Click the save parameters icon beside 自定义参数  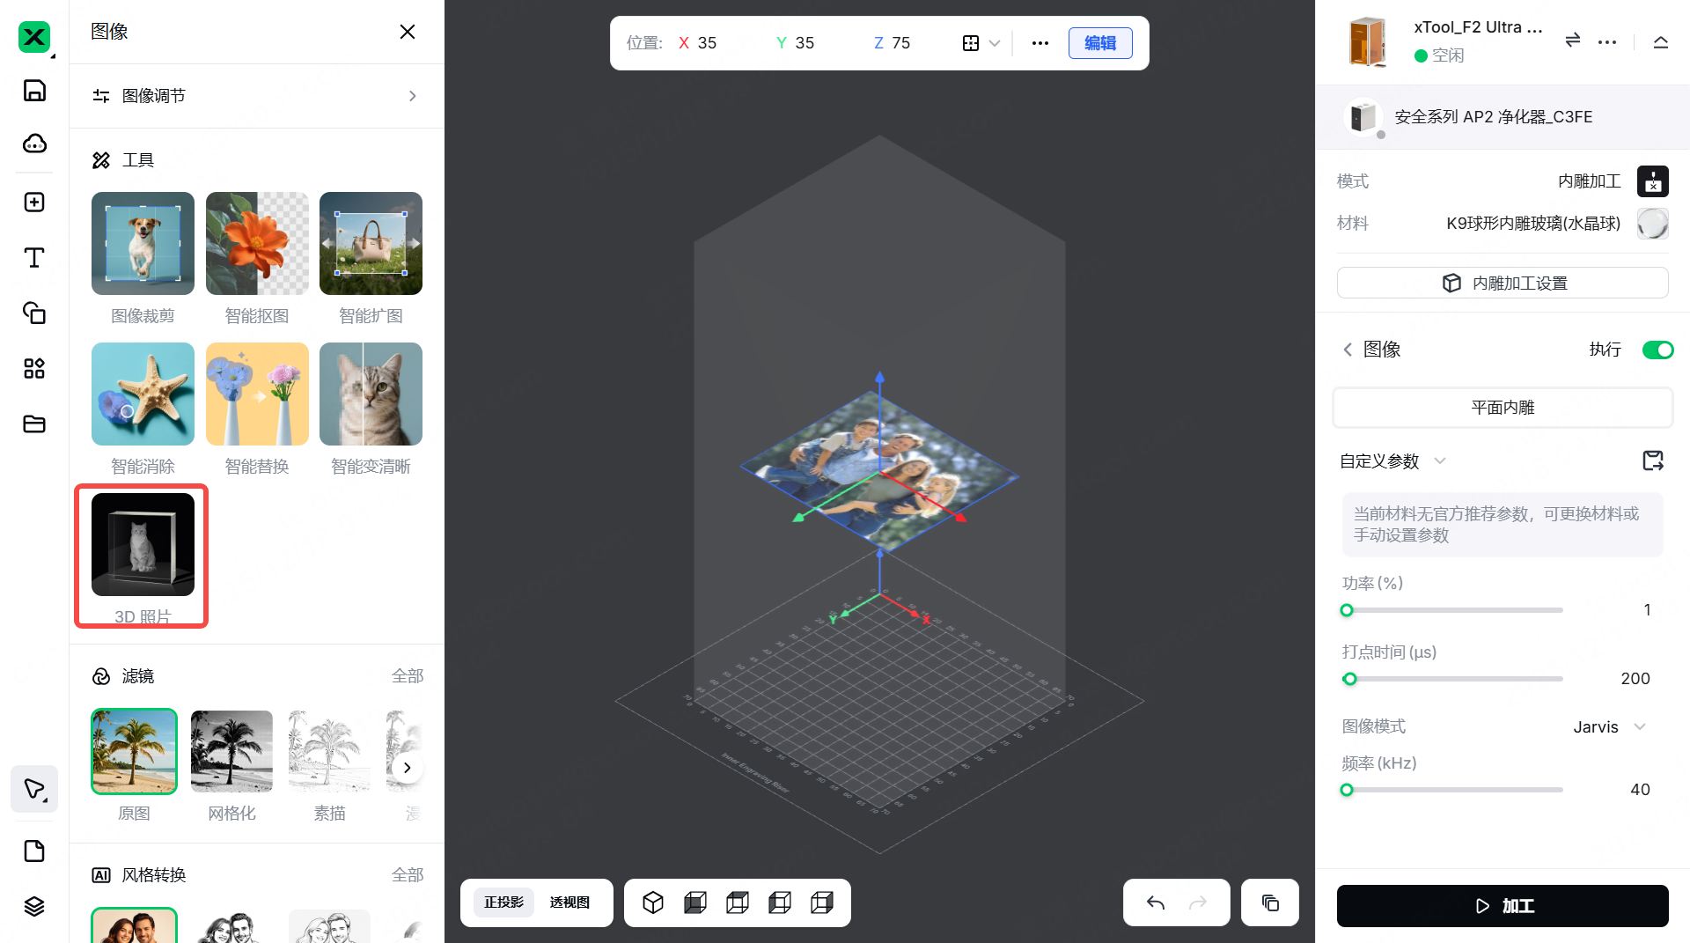1652,460
